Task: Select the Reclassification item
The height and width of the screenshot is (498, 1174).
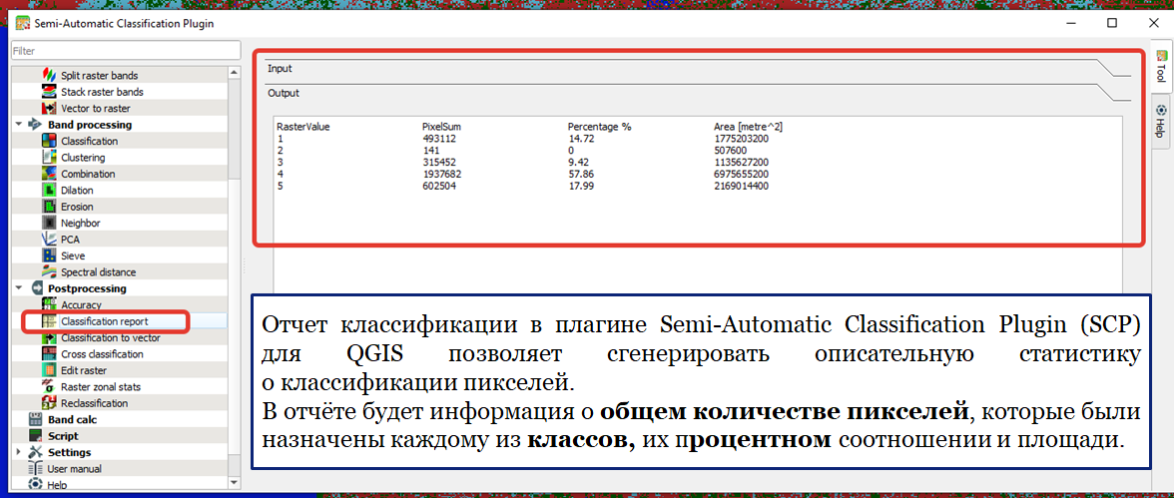Action: pos(94,403)
